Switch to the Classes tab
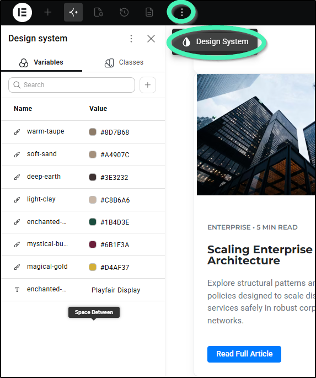This screenshot has height=378, width=316. click(124, 62)
